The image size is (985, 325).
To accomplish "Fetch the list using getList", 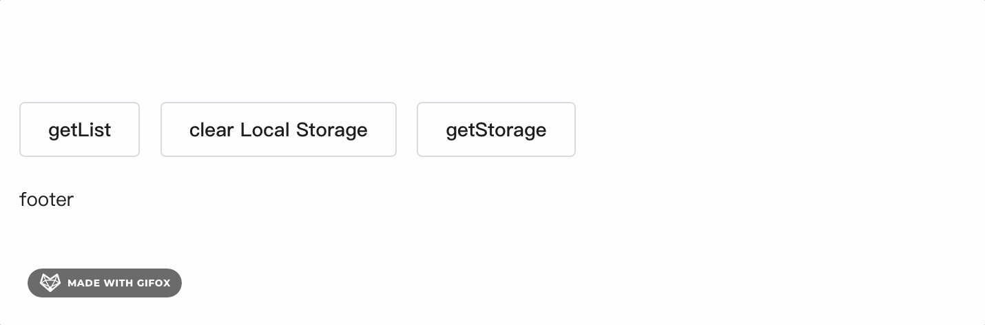I will pos(79,129).
